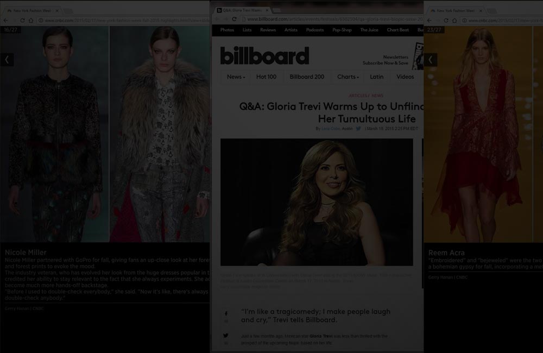Screen dimensions: 543x353
Task: Close the Q&A Gloria Trevi tab
Action: click(267, 10)
